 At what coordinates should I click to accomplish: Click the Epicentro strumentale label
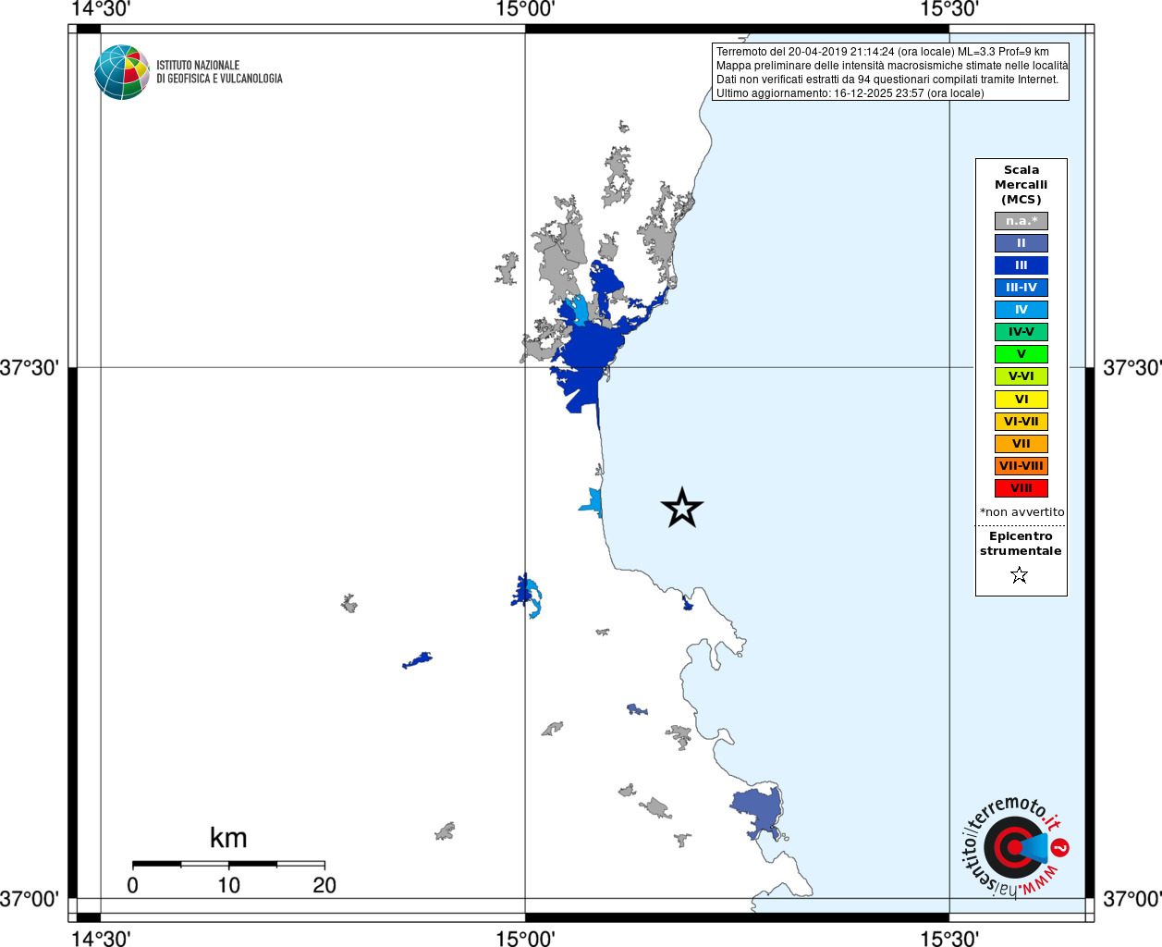point(1021,544)
